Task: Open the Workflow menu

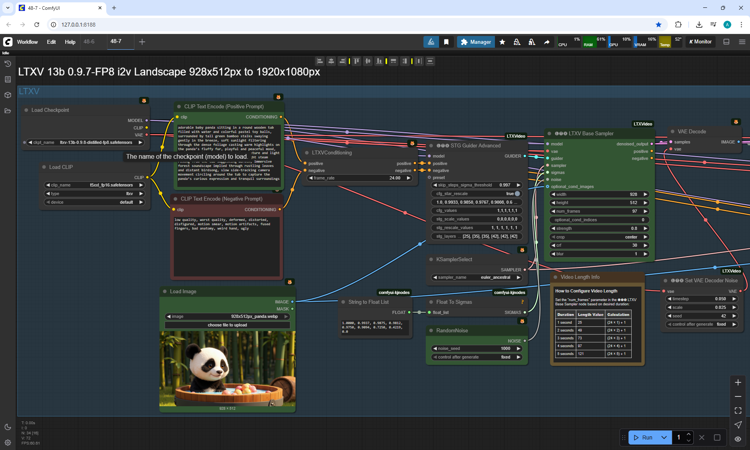Action: tap(27, 42)
